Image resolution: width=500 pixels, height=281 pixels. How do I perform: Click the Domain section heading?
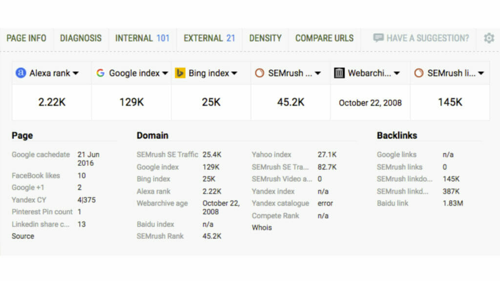(x=152, y=136)
